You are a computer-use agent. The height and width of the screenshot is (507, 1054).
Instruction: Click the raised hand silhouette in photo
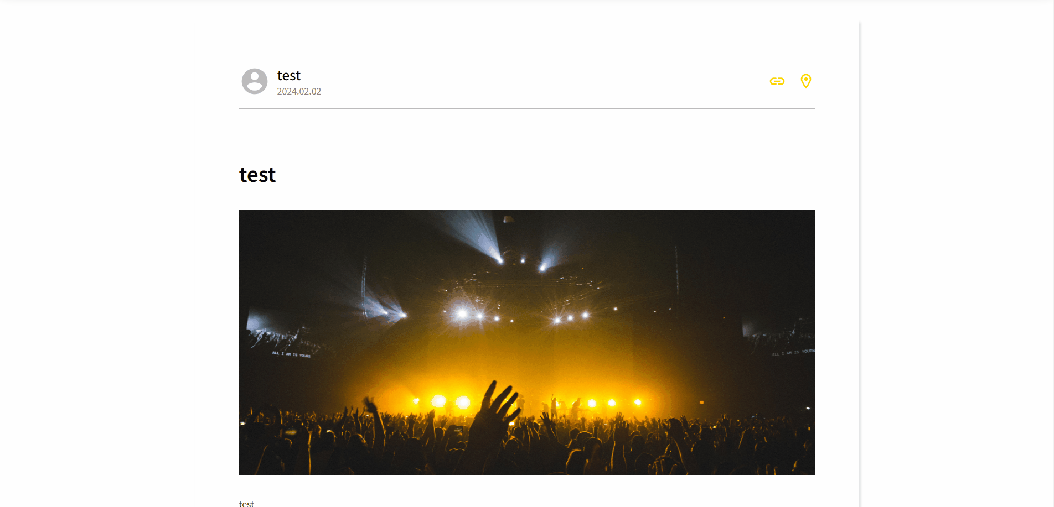pos(495,415)
